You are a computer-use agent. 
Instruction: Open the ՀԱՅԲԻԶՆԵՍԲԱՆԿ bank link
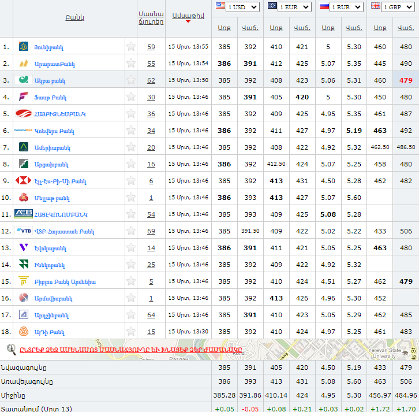[60, 114]
